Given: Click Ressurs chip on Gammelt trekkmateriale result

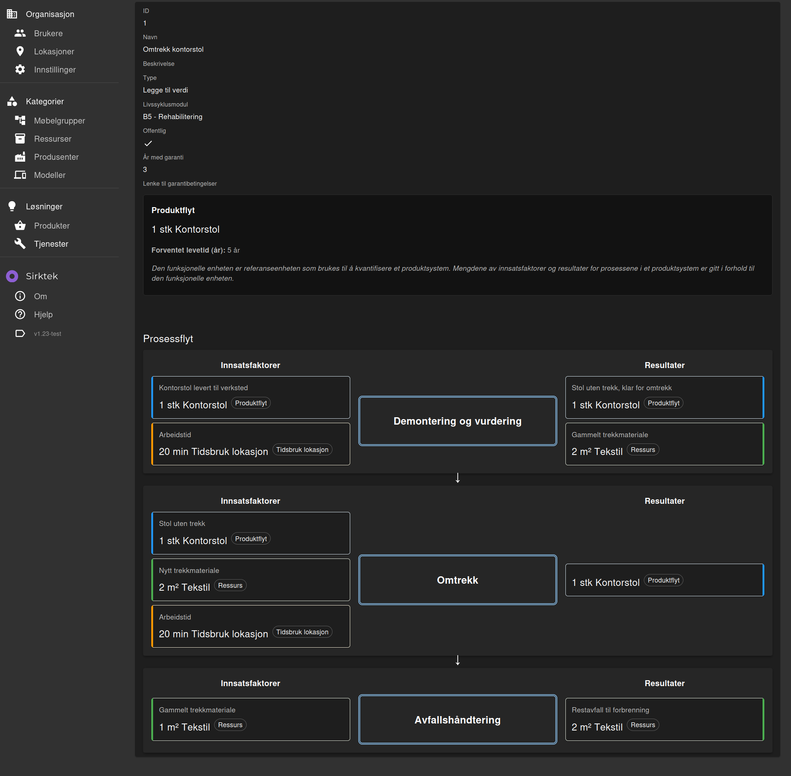Looking at the screenshot, I should point(643,449).
